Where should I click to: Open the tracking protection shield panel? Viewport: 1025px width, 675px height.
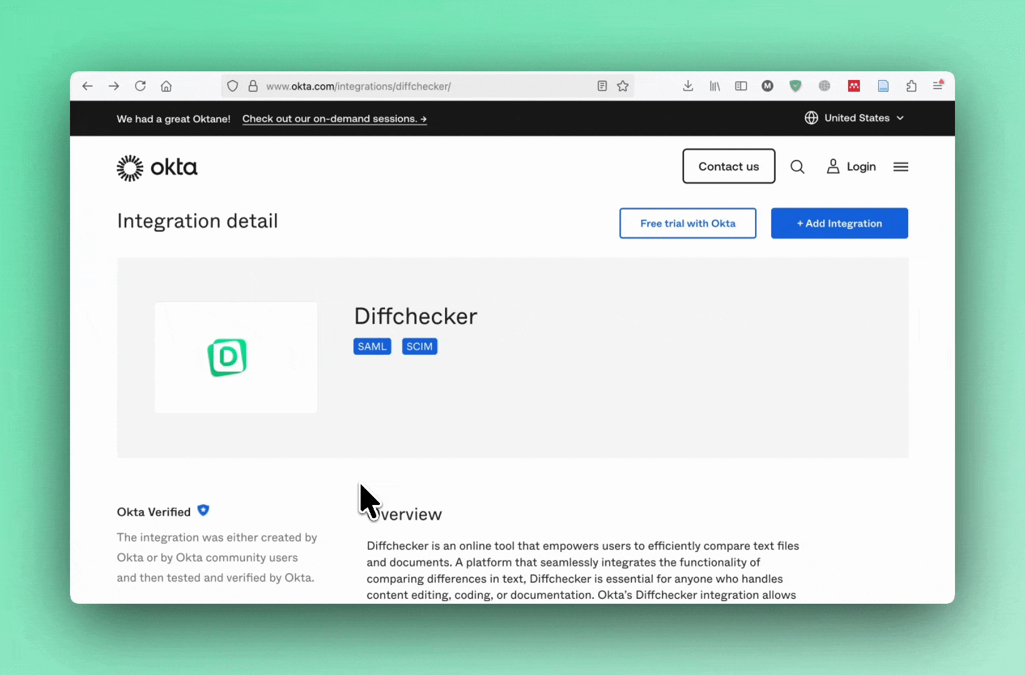coord(232,86)
